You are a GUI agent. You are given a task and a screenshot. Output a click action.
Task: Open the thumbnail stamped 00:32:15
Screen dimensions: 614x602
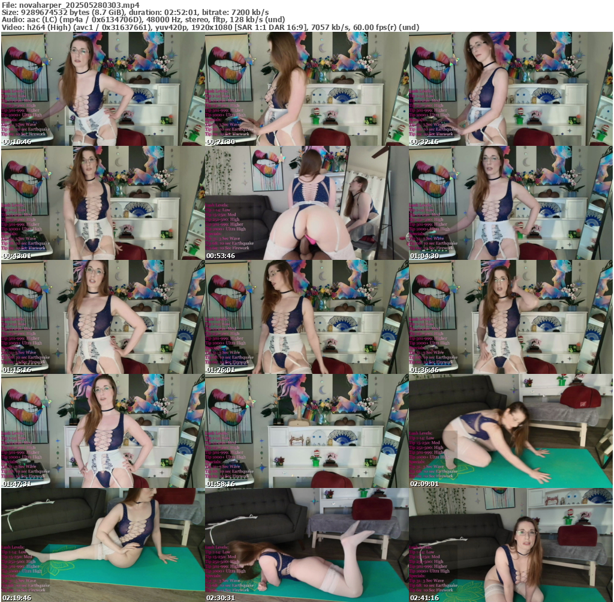coord(510,89)
